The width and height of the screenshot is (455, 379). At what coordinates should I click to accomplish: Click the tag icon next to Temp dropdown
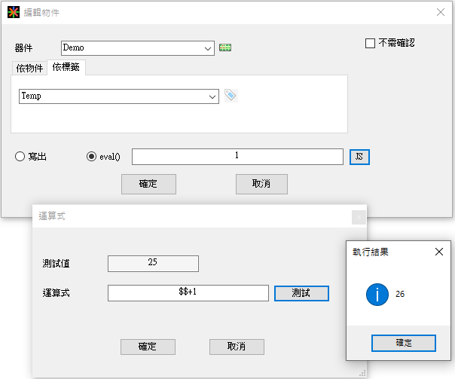(231, 96)
